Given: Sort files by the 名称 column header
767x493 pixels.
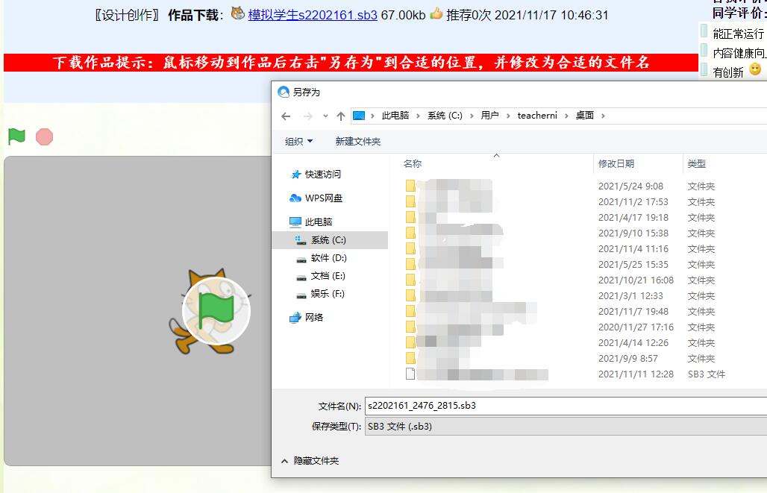Looking at the screenshot, I should pyautogui.click(x=413, y=164).
